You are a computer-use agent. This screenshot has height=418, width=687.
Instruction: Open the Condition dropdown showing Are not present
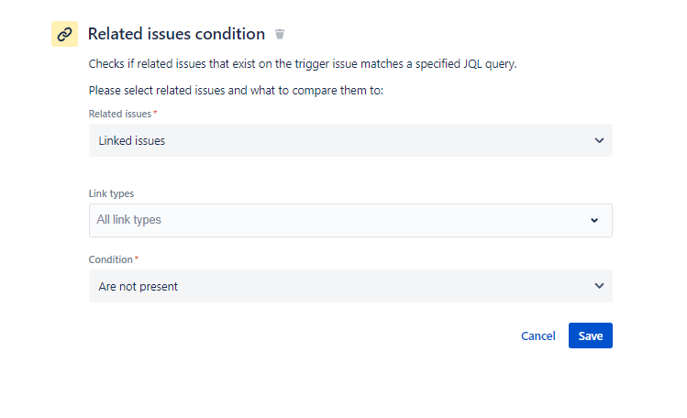tap(350, 286)
